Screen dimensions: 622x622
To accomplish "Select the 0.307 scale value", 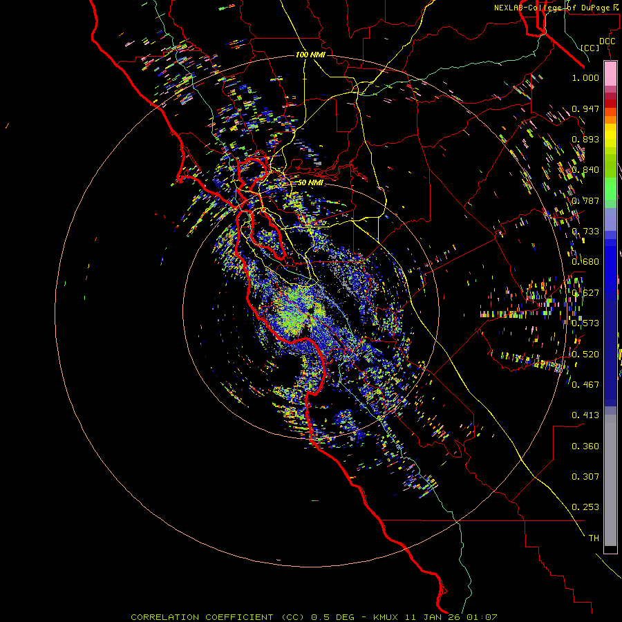I will pos(585,477).
